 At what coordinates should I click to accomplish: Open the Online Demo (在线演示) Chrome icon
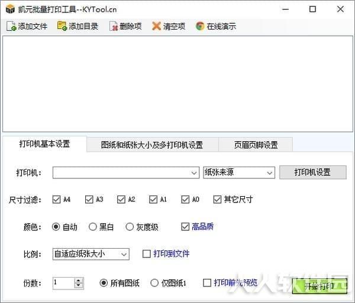pos(200,26)
